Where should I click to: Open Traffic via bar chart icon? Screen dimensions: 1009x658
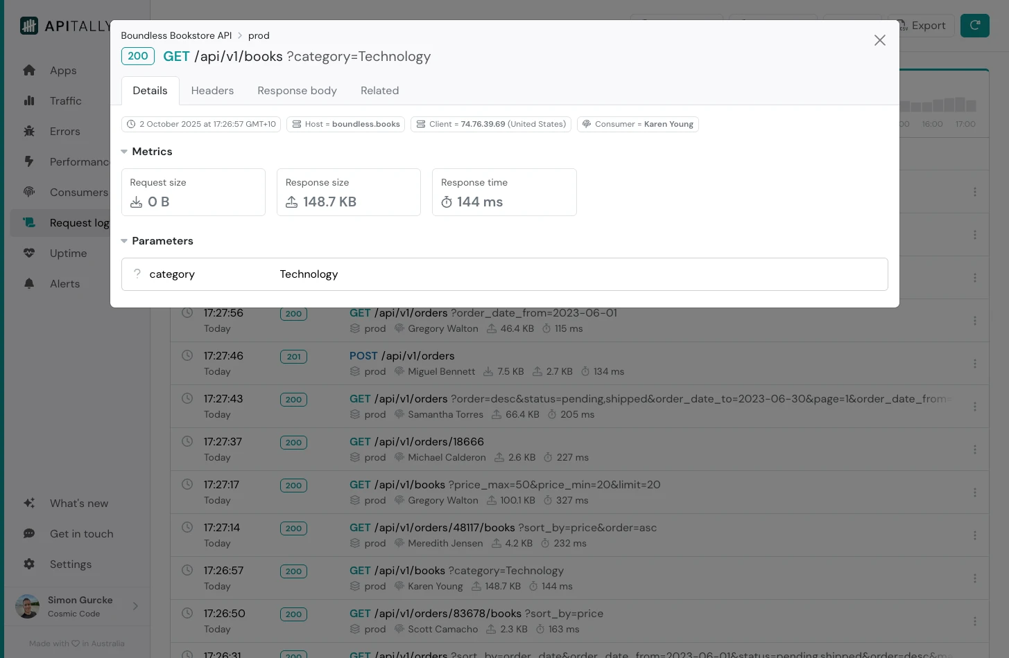pyautogui.click(x=29, y=101)
